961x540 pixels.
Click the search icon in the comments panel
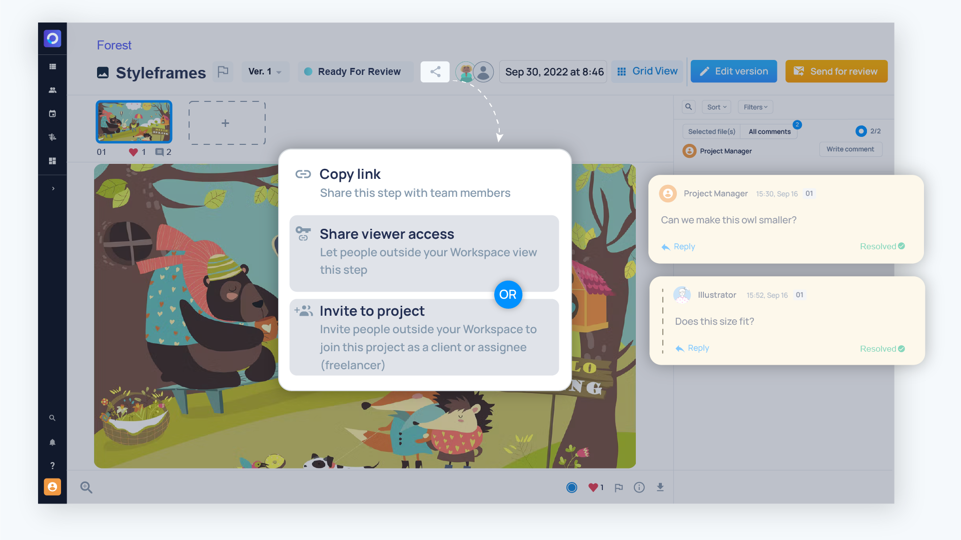(x=688, y=106)
